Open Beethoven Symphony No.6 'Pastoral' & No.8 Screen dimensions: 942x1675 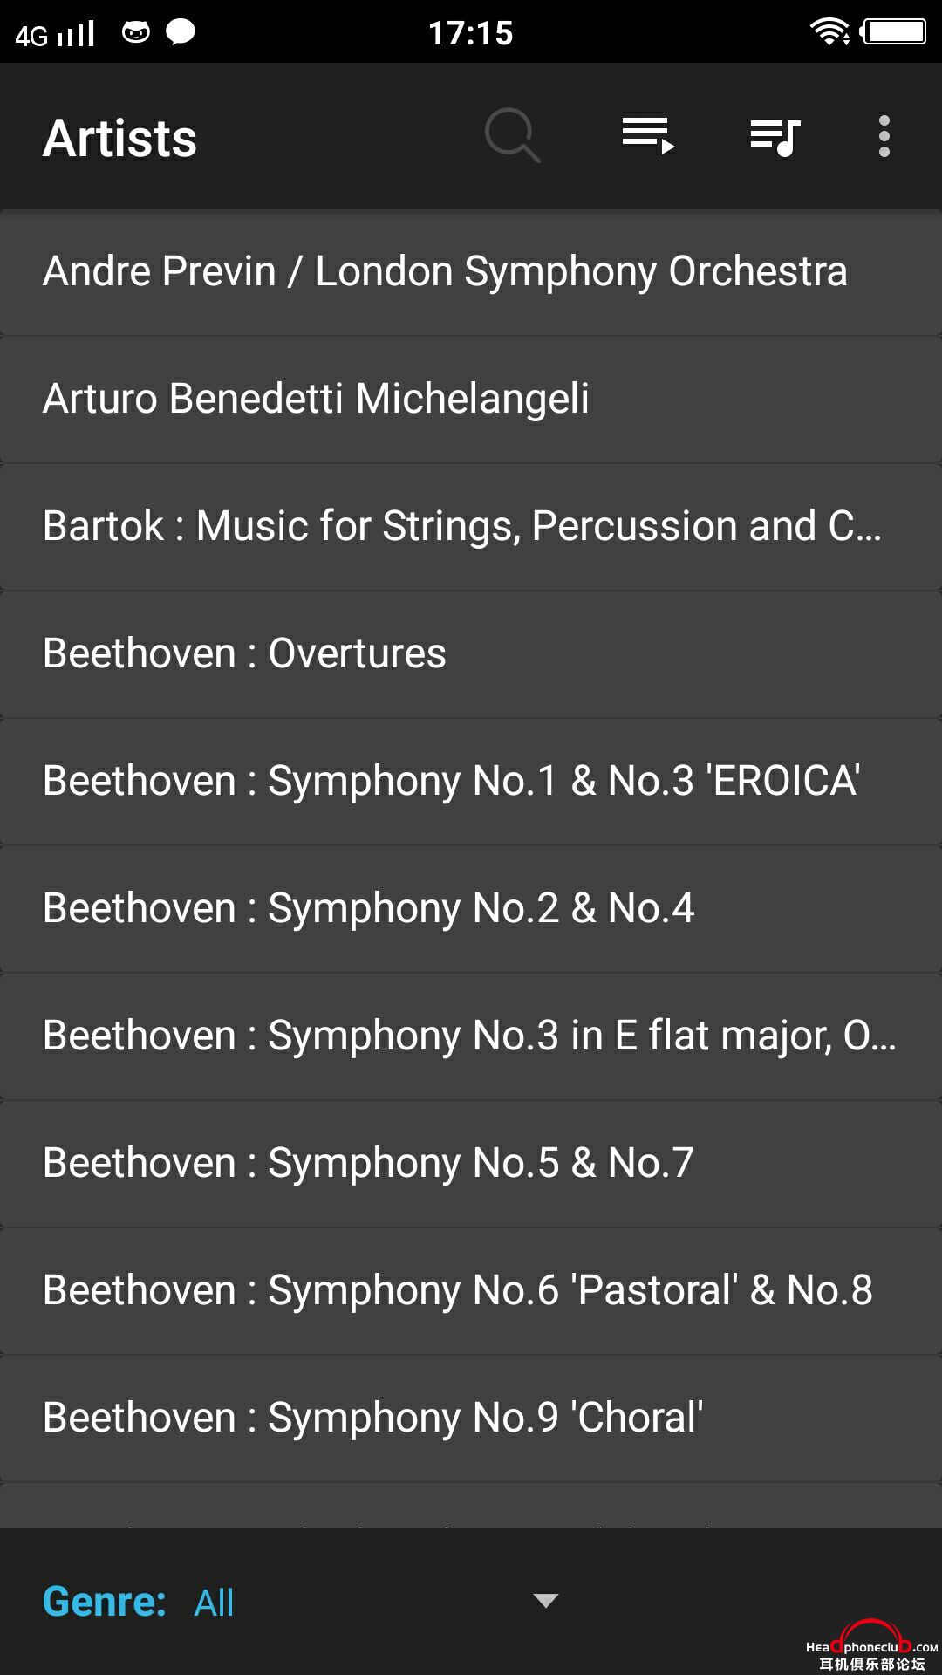click(471, 1291)
